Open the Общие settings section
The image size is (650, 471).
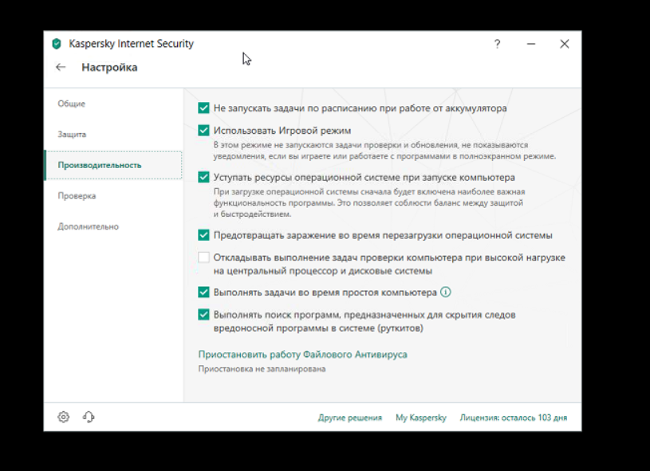coord(71,104)
